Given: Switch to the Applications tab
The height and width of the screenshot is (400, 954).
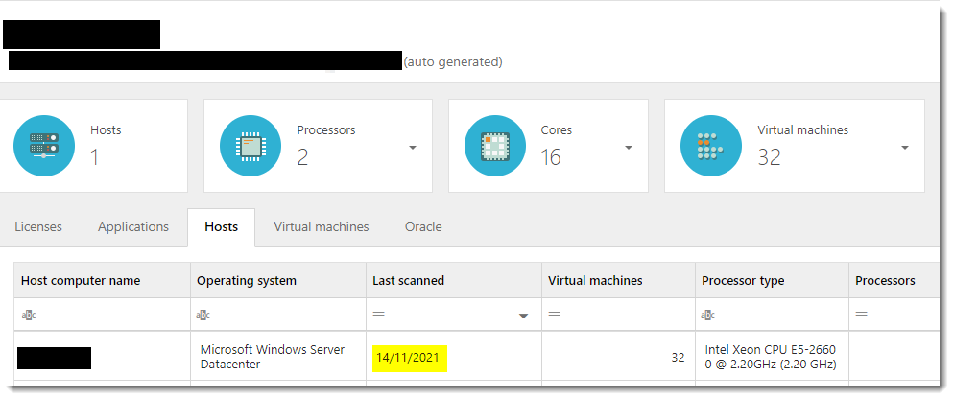Looking at the screenshot, I should (x=133, y=226).
